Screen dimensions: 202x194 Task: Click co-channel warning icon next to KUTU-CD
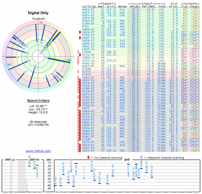tap(80, 55)
